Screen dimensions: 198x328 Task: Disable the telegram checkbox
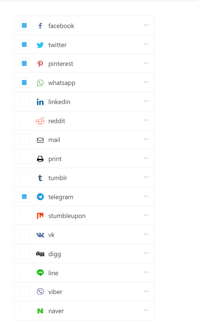24,197
